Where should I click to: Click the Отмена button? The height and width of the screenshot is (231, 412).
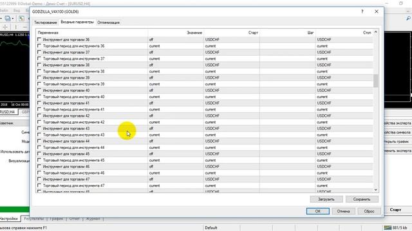click(x=343, y=211)
